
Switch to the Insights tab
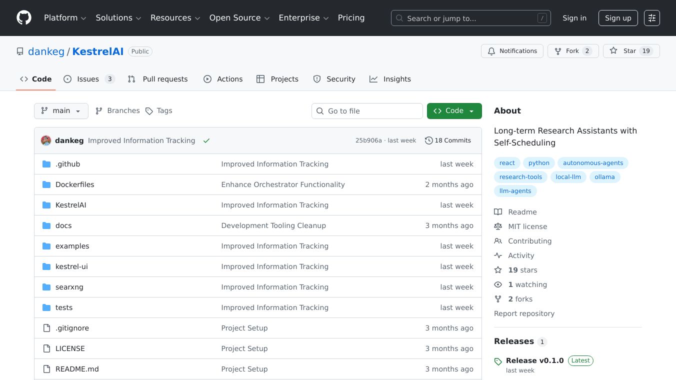(390, 79)
